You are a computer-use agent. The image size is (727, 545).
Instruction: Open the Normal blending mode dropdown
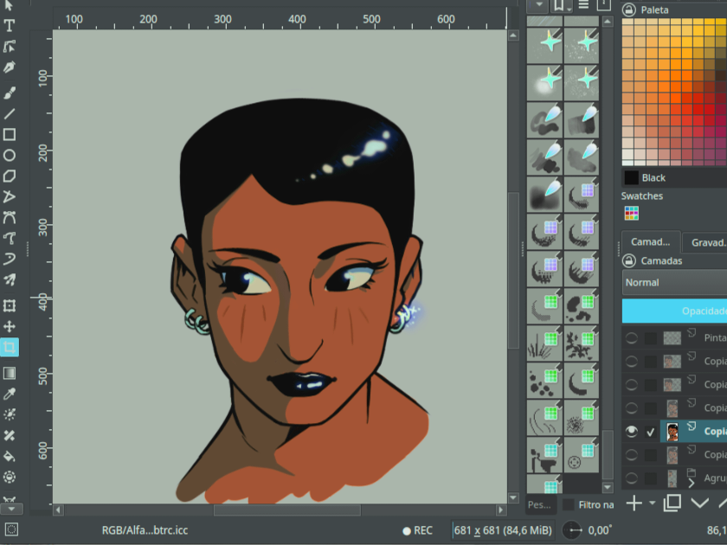point(674,283)
